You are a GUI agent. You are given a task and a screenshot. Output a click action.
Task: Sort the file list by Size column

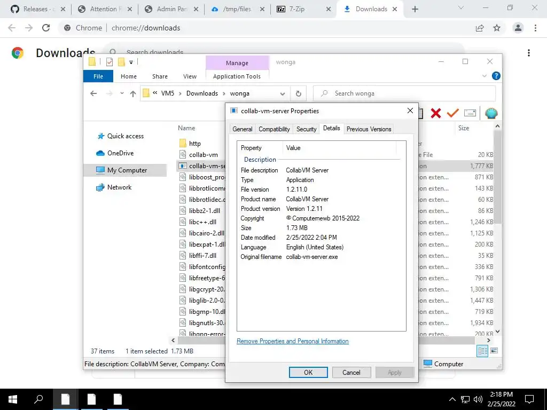(x=464, y=128)
